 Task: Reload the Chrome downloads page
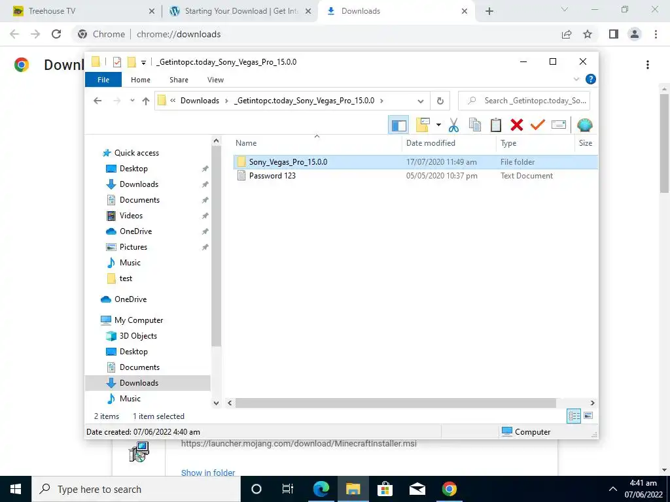(x=56, y=34)
